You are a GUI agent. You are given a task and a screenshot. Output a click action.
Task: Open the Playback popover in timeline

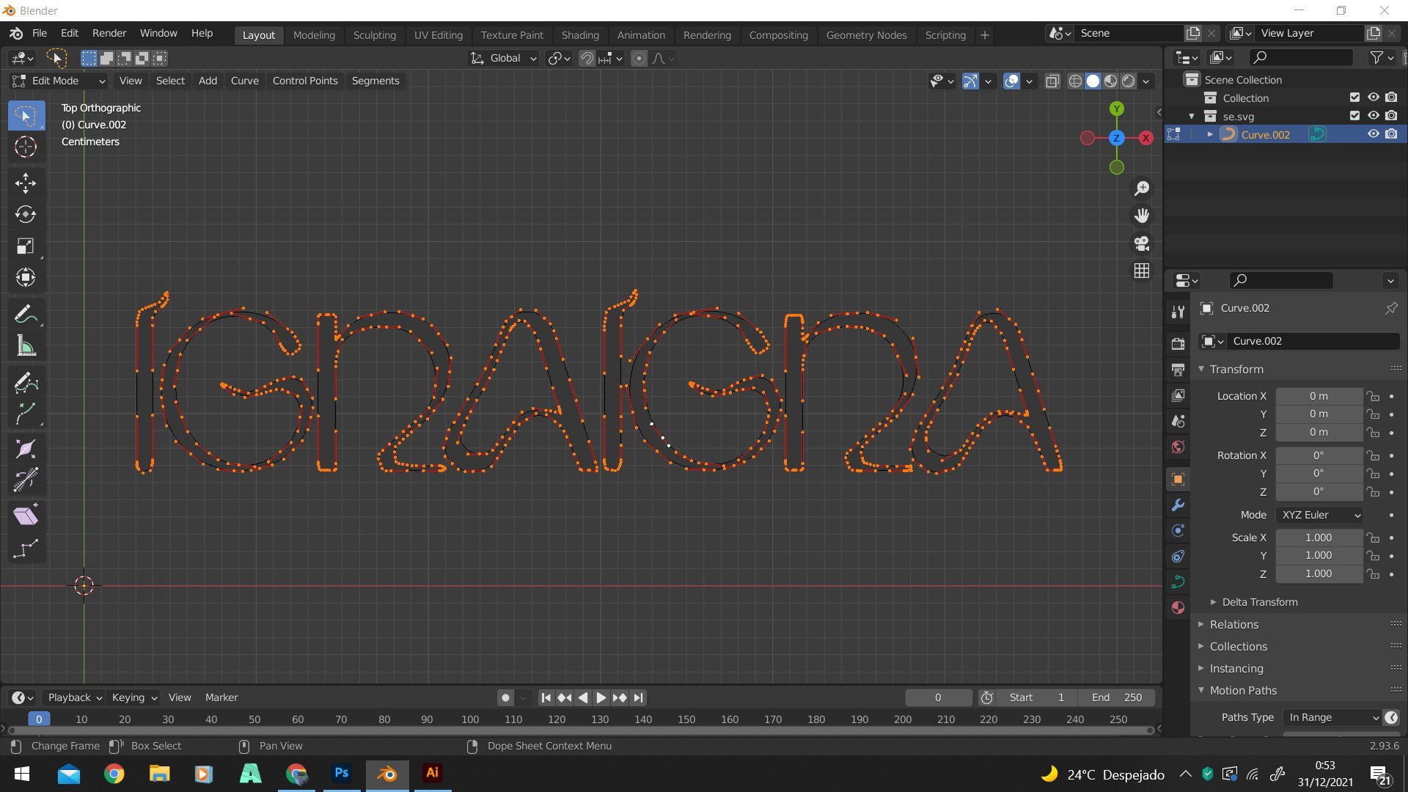pos(74,697)
